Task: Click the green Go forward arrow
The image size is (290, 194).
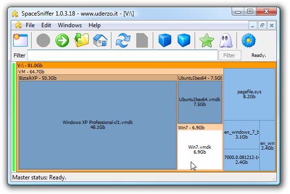Action: pyautogui.click(x=62, y=40)
